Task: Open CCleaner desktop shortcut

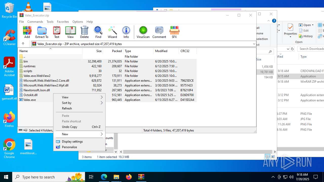Action: click(9, 37)
